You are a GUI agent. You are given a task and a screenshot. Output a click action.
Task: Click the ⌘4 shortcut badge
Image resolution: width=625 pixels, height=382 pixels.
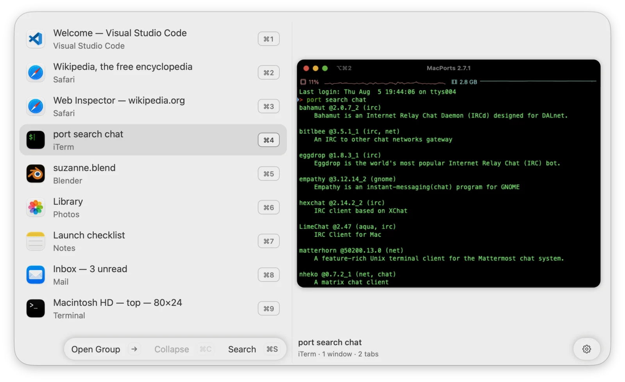pyautogui.click(x=269, y=140)
